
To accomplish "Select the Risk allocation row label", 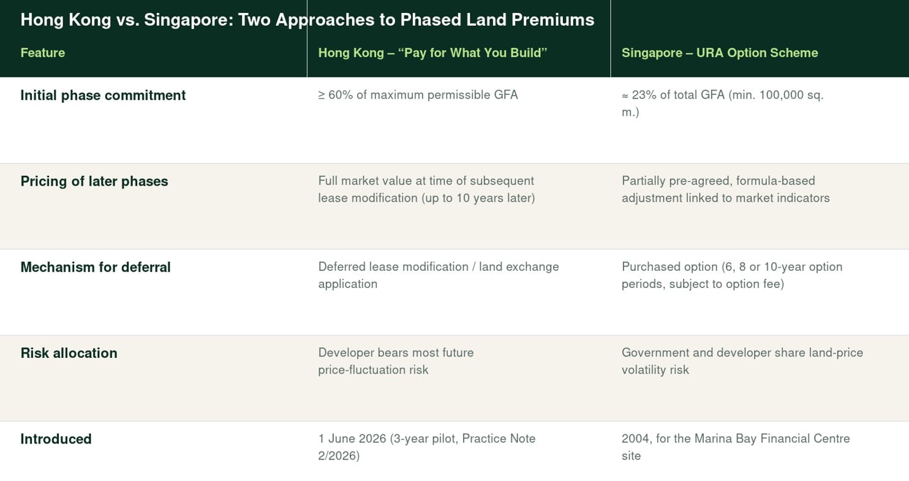I will [69, 353].
